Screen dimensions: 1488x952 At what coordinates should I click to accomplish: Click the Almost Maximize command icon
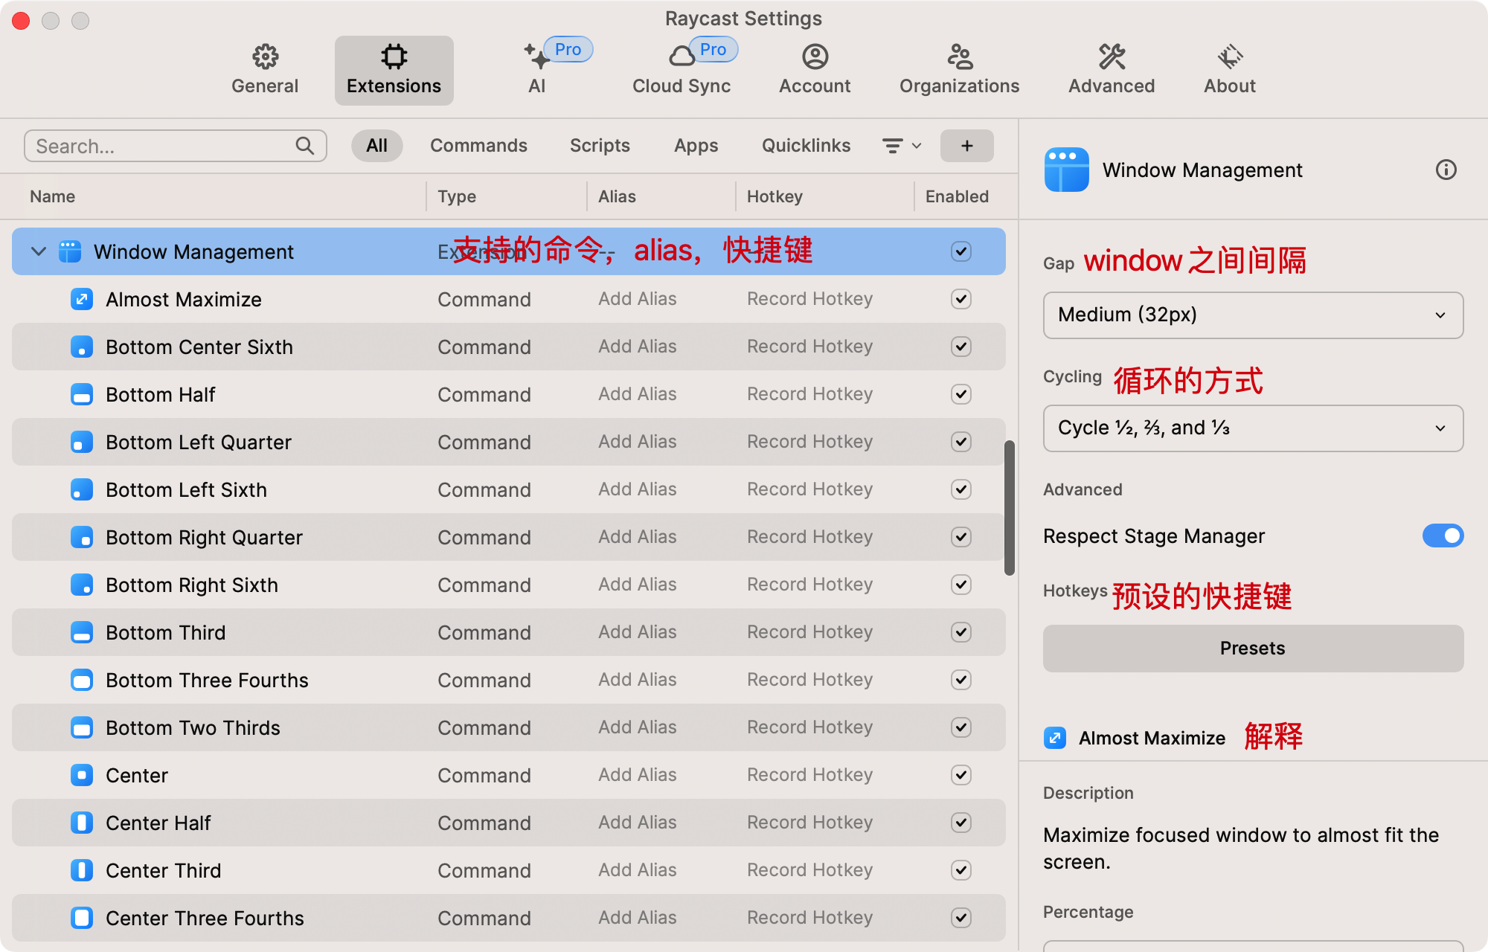[x=82, y=300]
